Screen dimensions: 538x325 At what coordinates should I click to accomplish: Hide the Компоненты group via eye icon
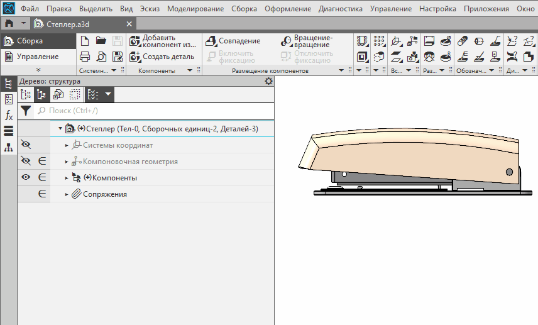point(26,178)
